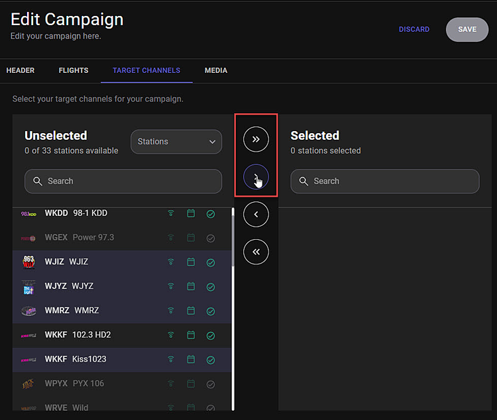This screenshot has width=497, height=420.
Task: Click the WJYZ checkmark status icon
Action: point(211,288)
